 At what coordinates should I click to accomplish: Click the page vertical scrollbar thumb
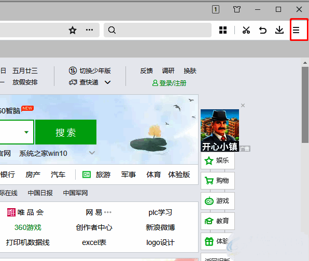click(305, 105)
